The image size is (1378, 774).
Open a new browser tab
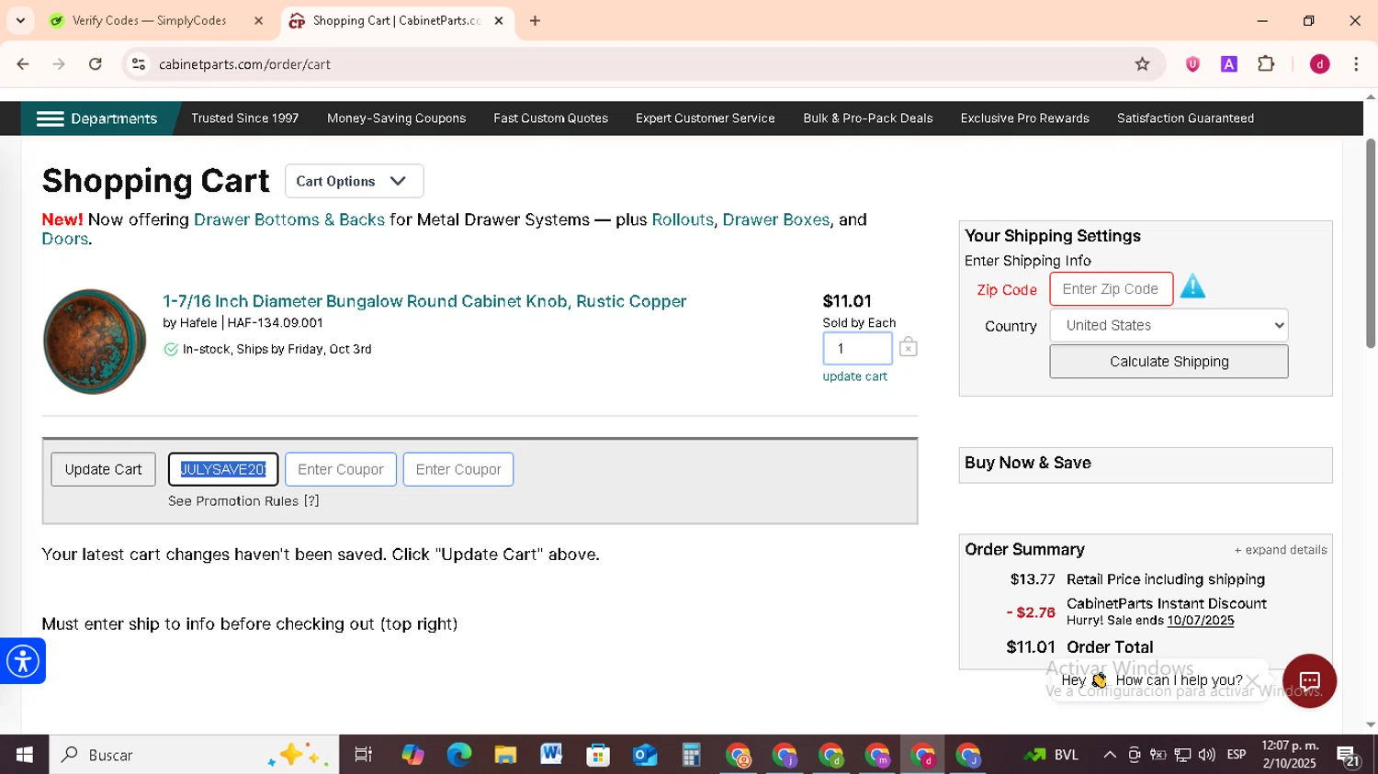coord(535,20)
